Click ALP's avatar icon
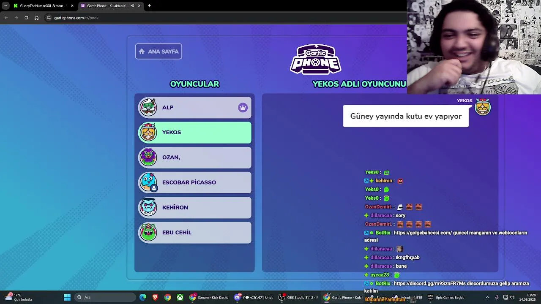 pos(148,107)
